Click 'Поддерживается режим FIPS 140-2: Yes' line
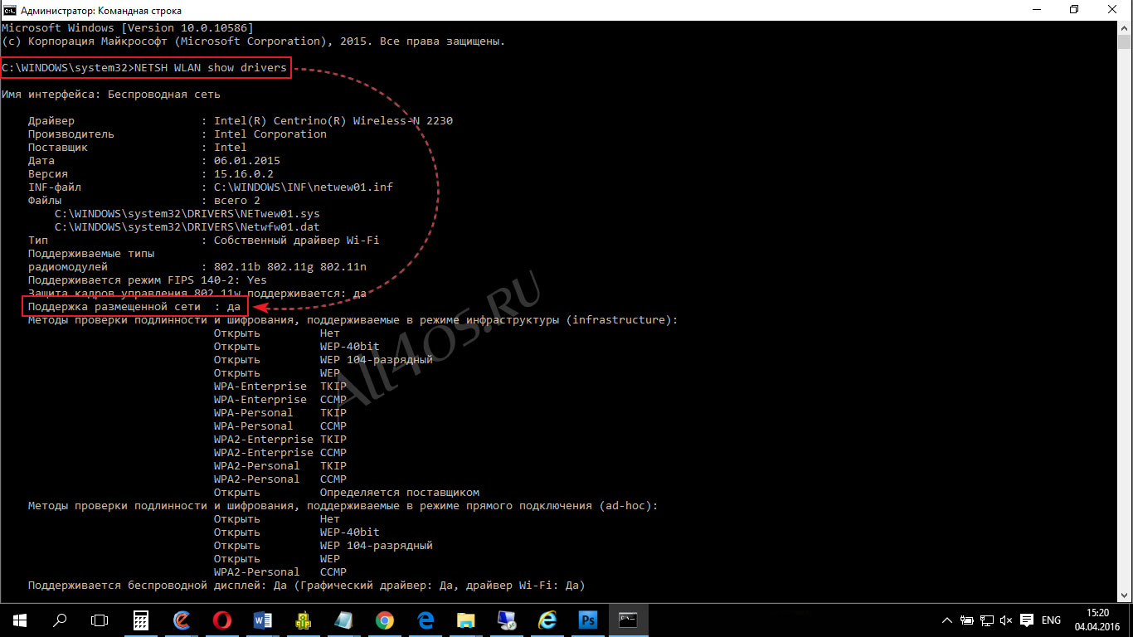 148,280
